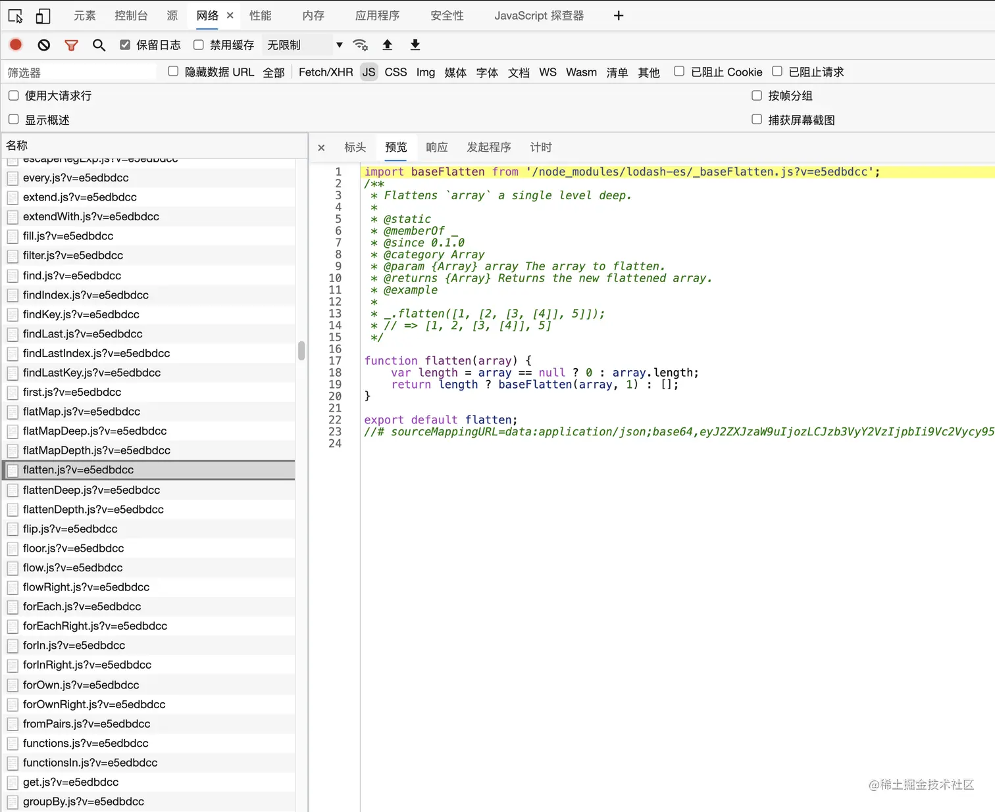Export HAR file download arrow
The width and height of the screenshot is (995, 812).
point(415,45)
